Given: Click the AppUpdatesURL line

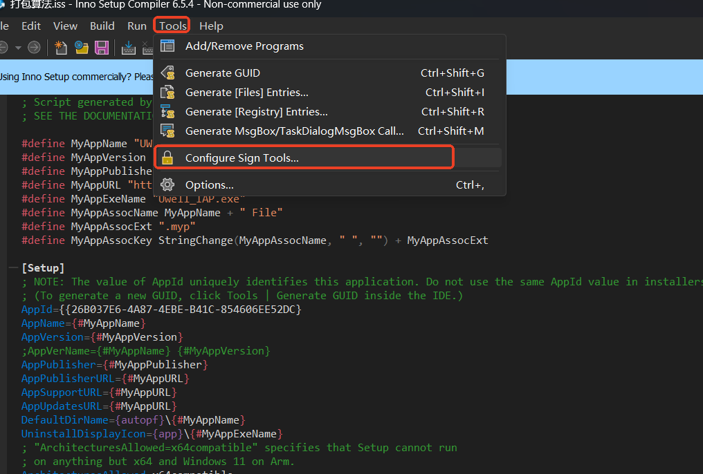Looking at the screenshot, I should (99, 406).
